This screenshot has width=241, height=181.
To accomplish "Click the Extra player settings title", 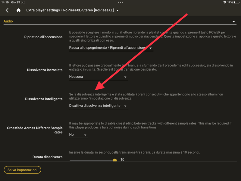I will 43,10.
